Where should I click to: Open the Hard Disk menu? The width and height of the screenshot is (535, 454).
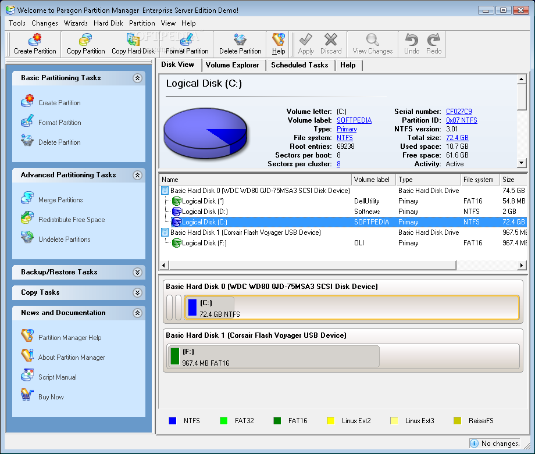[x=108, y=23]
